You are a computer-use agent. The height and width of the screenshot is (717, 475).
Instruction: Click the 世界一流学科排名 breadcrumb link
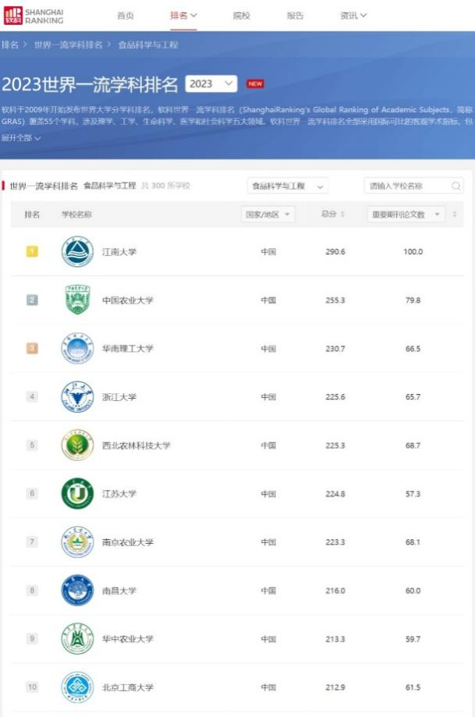[x=68, y=45]
